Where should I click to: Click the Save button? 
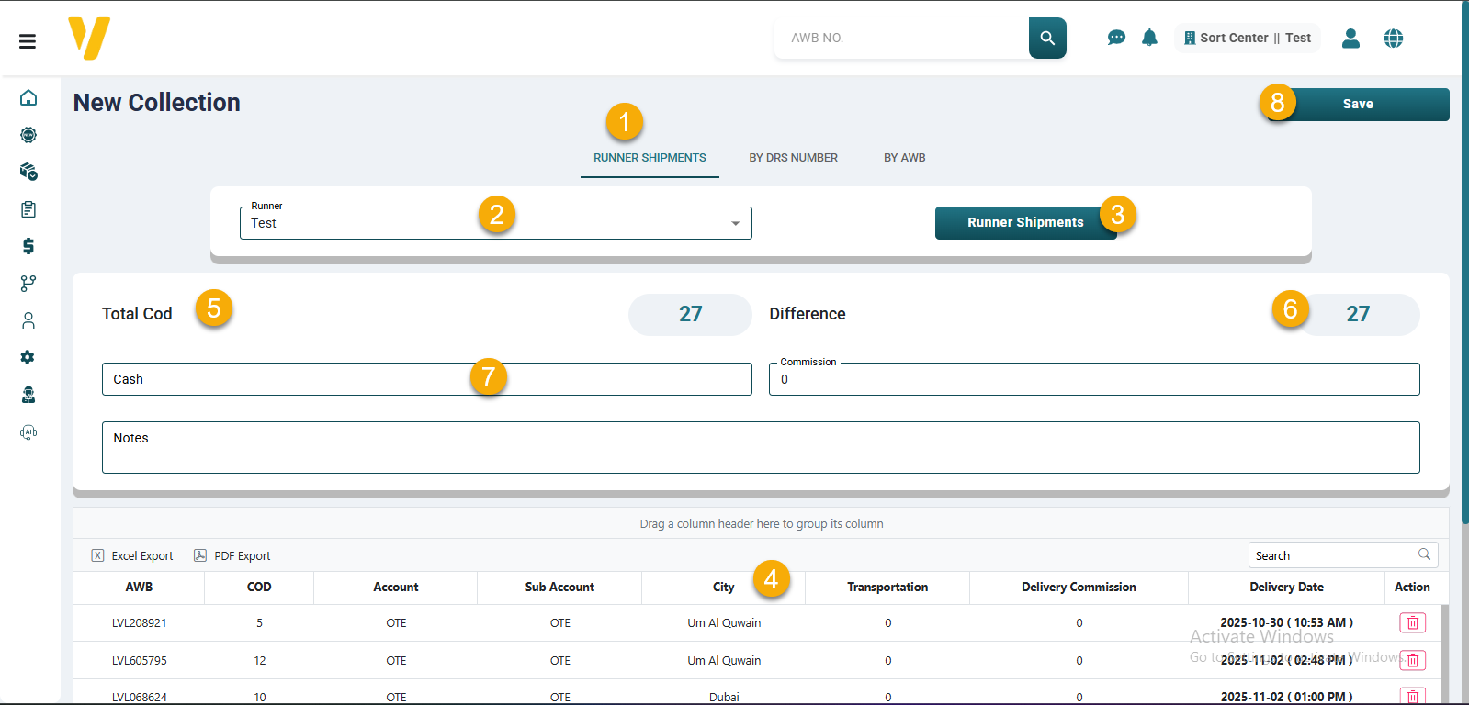coord(1357,104)
